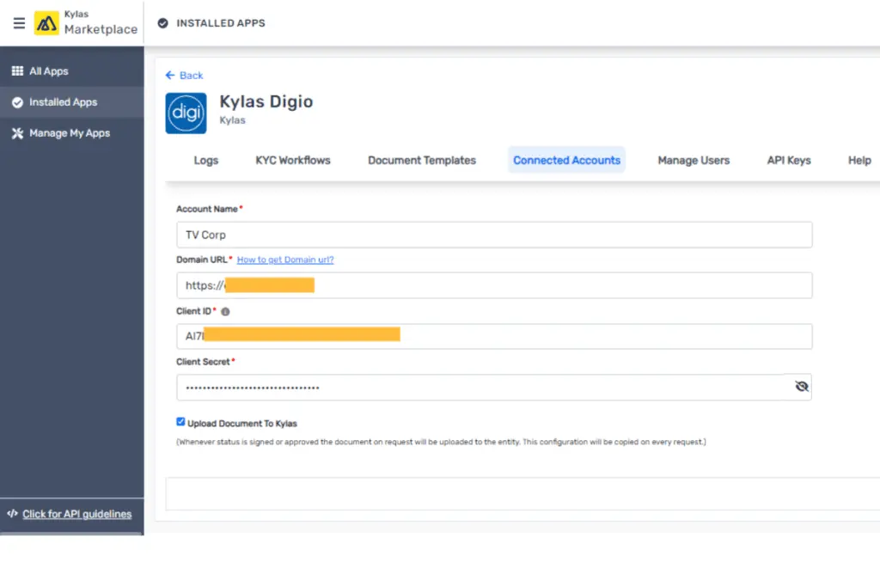Toggle Client Secret visibility eye icon
Viewport: 880px width, 587px height.
802,386
